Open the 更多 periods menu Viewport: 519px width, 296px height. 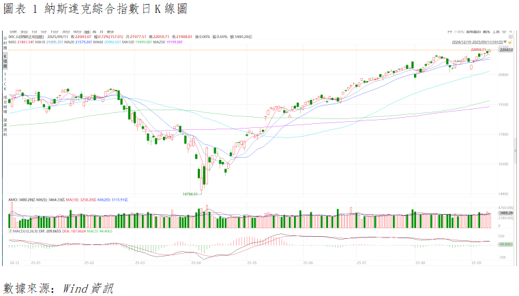pos(110,32)
